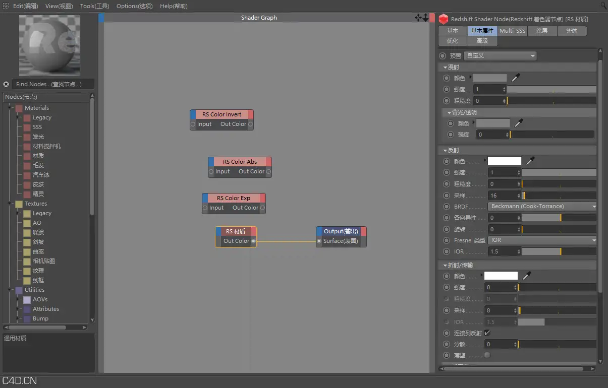Open the Options(选项) menu
Viewport: 608px width, 388px height.
tap(134, 6)
